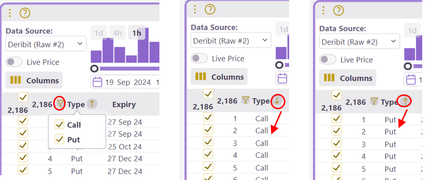
Task: Open the three-dot menu in the middle panel
Action: coord(195,9)
